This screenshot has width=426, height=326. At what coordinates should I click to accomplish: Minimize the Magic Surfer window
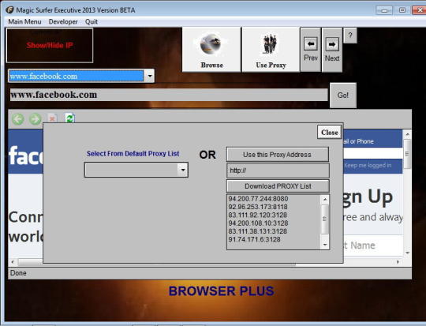(384, 10)
